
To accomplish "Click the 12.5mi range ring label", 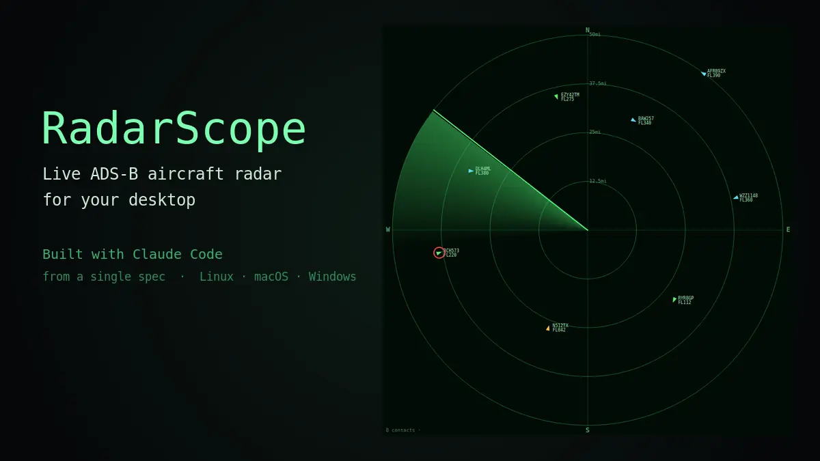I will coord(598,181).
